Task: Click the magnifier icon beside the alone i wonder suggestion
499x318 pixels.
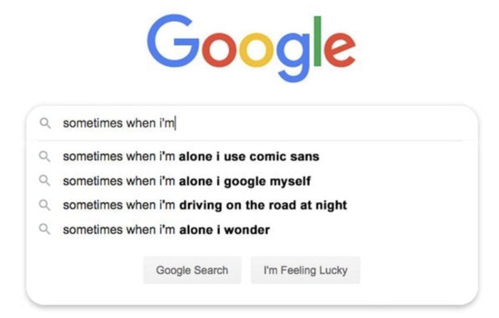Action: 44,229
